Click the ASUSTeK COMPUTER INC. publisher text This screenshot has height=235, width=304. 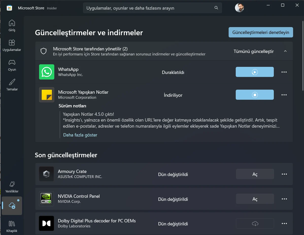pos(80,177)
